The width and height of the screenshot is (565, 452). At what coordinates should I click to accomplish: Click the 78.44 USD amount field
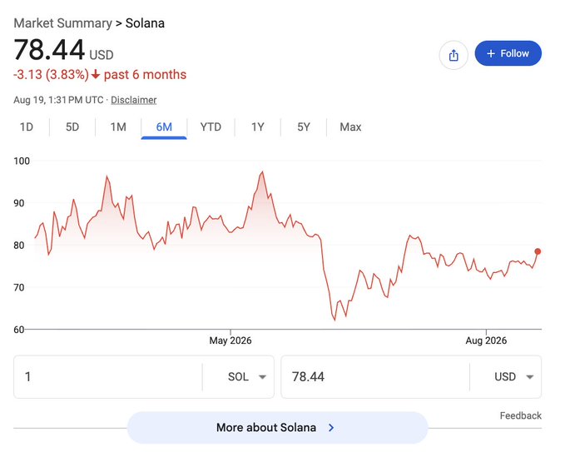(x=375, y=376)
